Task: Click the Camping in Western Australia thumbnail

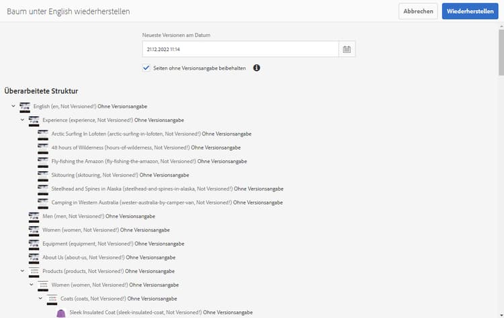Action: pos(43,204)
